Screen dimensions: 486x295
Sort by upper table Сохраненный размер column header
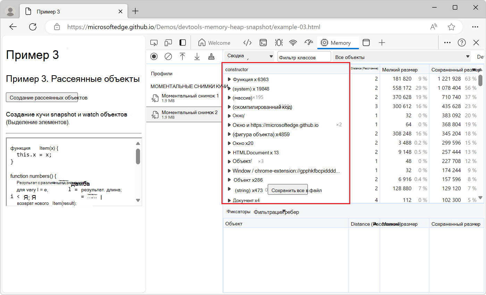pos(455,70)
